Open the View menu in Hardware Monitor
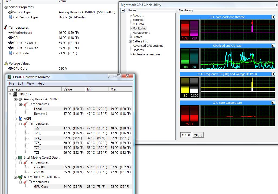278x194 pixels. (30, 83)
